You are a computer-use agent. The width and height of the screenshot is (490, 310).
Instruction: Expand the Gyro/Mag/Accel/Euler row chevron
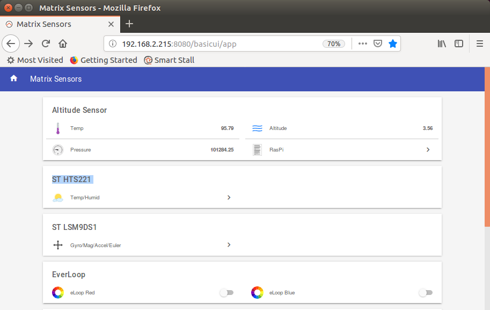pyautogui.click(x=229, y=244)
